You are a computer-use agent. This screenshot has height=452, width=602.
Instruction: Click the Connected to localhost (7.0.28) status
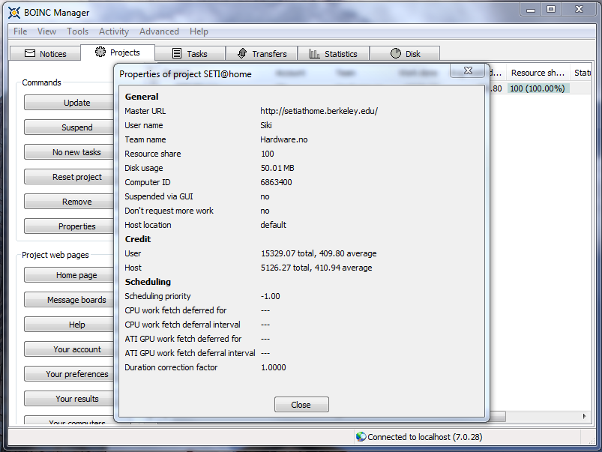[424, 437]
